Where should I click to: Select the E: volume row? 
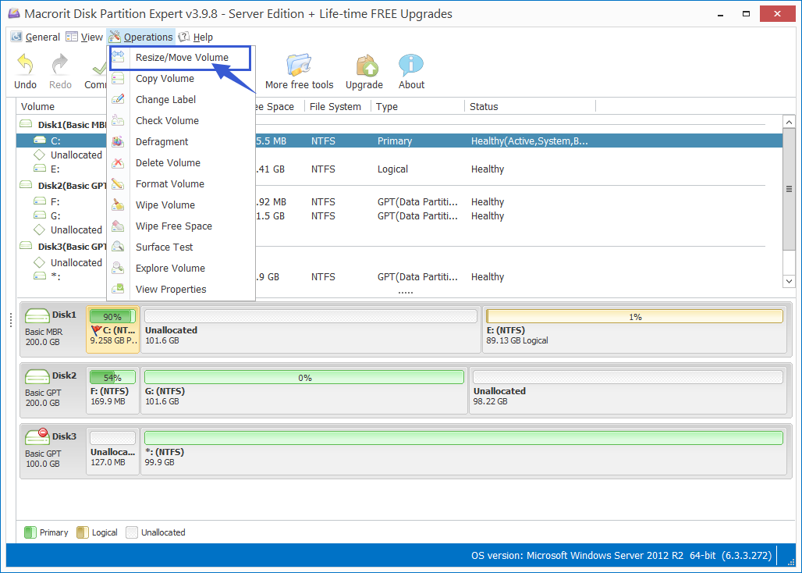pyautogui.click(x=399, y=169)
